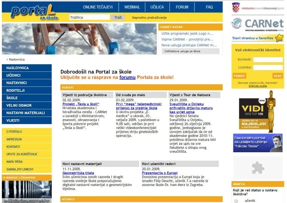Screen dimensions: 287x203
Task: Open ŠKOLE in the sidebar menu
Action: coord(27,98)
